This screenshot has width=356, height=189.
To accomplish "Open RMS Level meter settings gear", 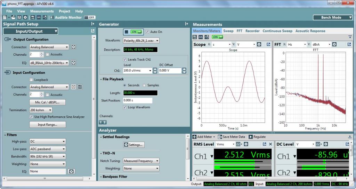I will (x=246, y=144).
